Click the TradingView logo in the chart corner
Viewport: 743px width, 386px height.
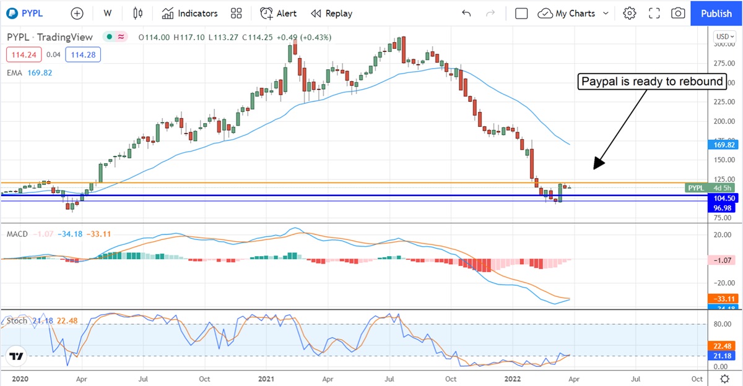click(x=17, y=356)
